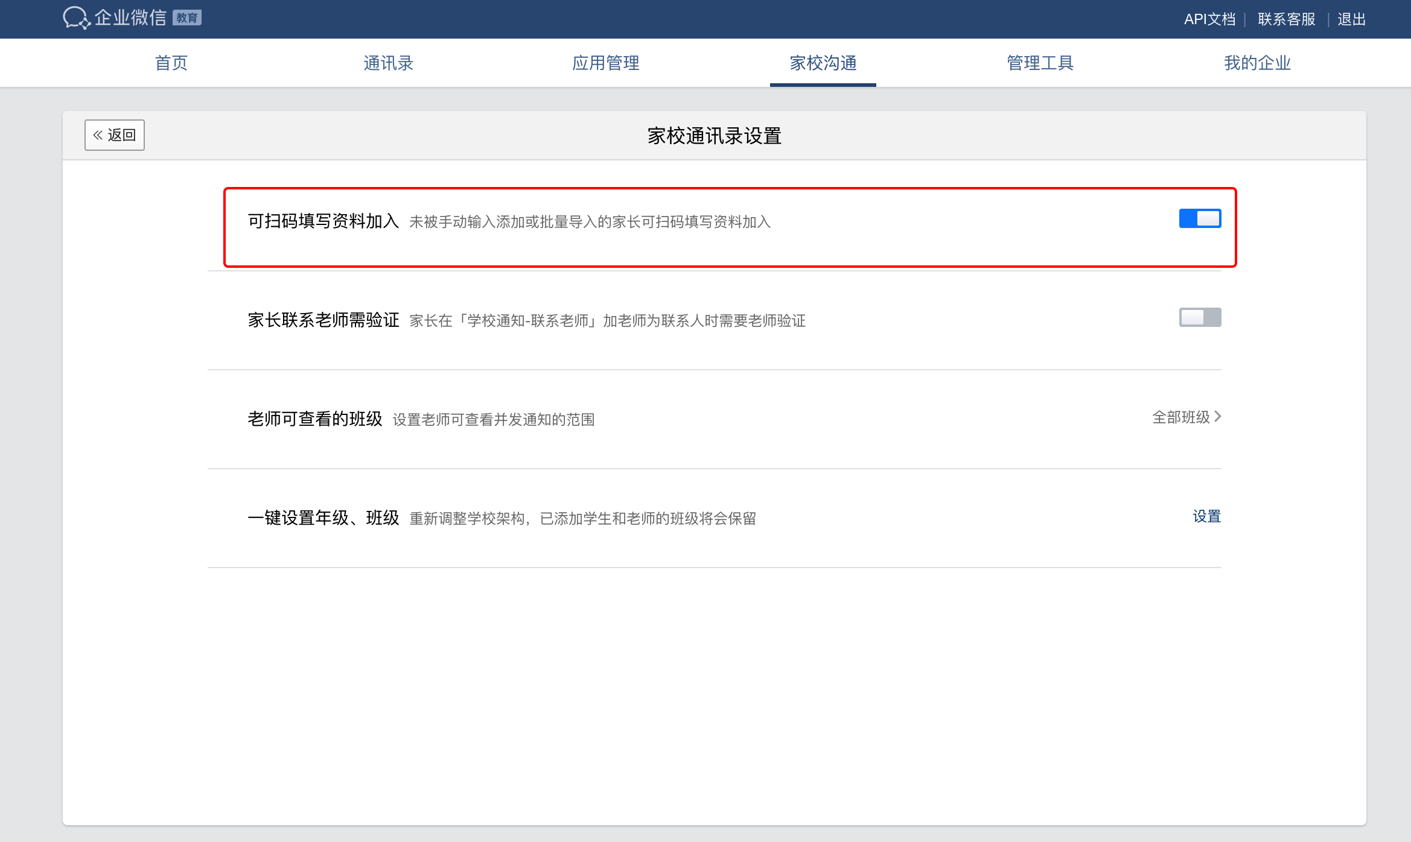Click the 一键设置年级、班级 row label

pyautogui.click(x=323, y=518)
